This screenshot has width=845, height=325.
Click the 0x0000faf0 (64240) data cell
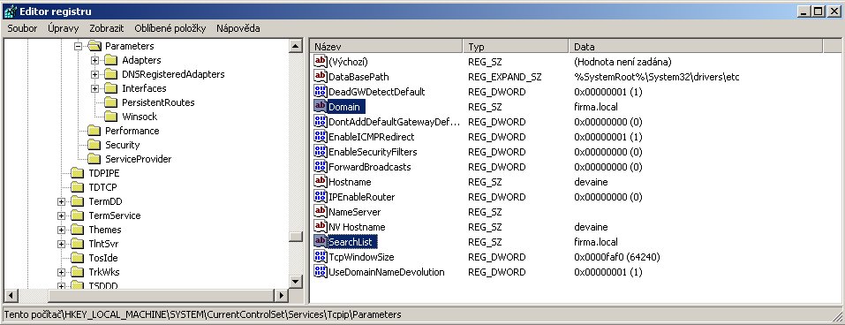pyautogui.click(x=617, y=257)
